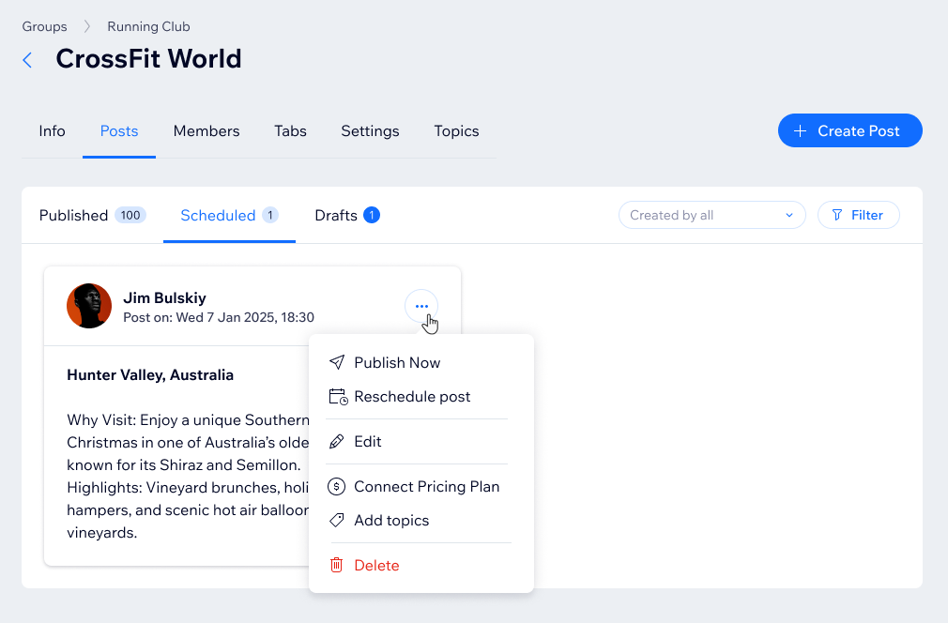The width and height of the screenshot is (948, 623).
Task: Switch to the Members tab
Action: (x=206, y=131)
